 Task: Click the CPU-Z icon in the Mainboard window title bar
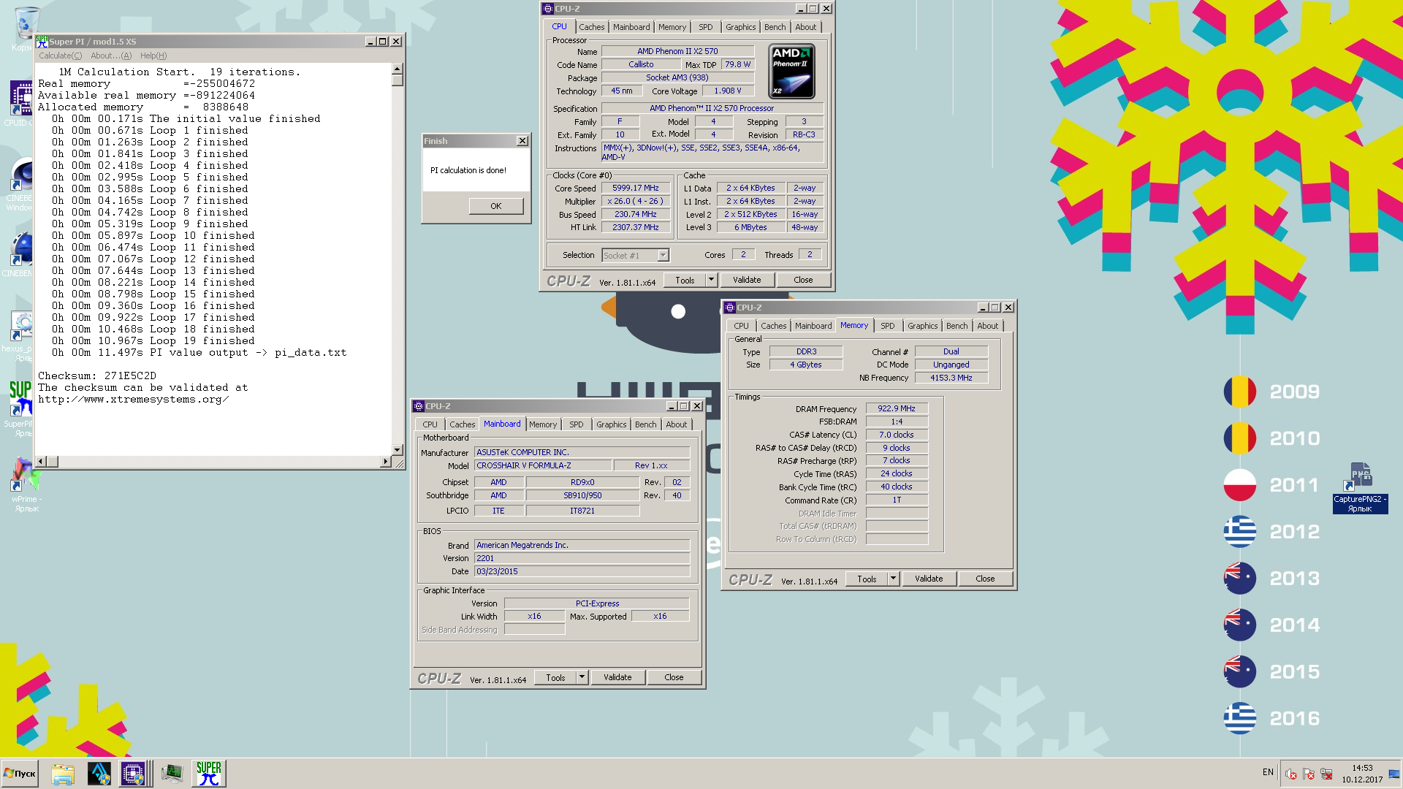coord(419,406)
